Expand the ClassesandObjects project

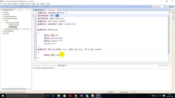coord(2,17)
